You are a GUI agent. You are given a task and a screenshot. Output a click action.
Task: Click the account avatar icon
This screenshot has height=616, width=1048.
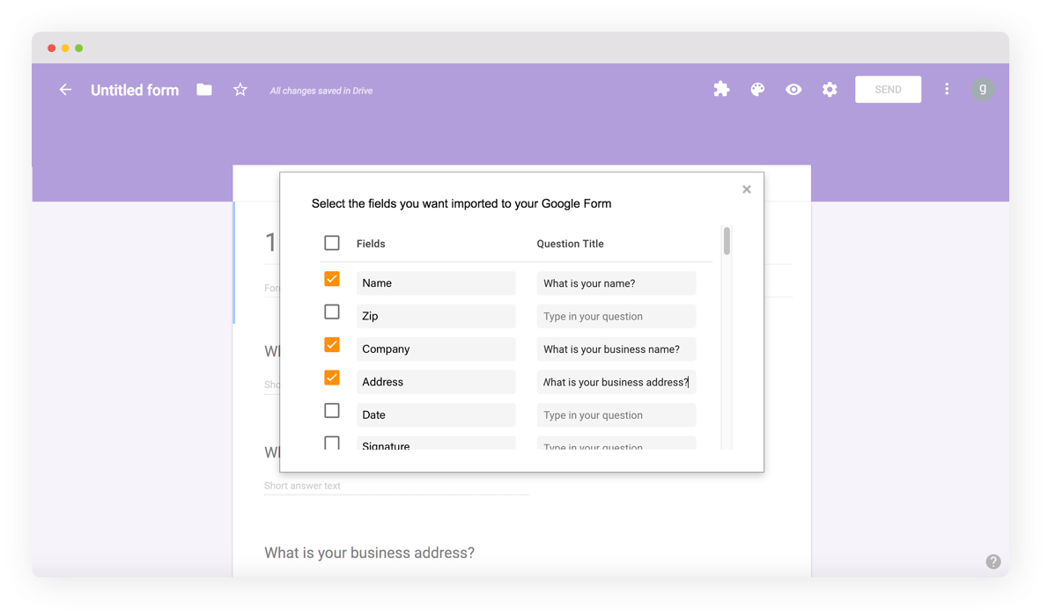pyautogui.click(x=983, y=89)
